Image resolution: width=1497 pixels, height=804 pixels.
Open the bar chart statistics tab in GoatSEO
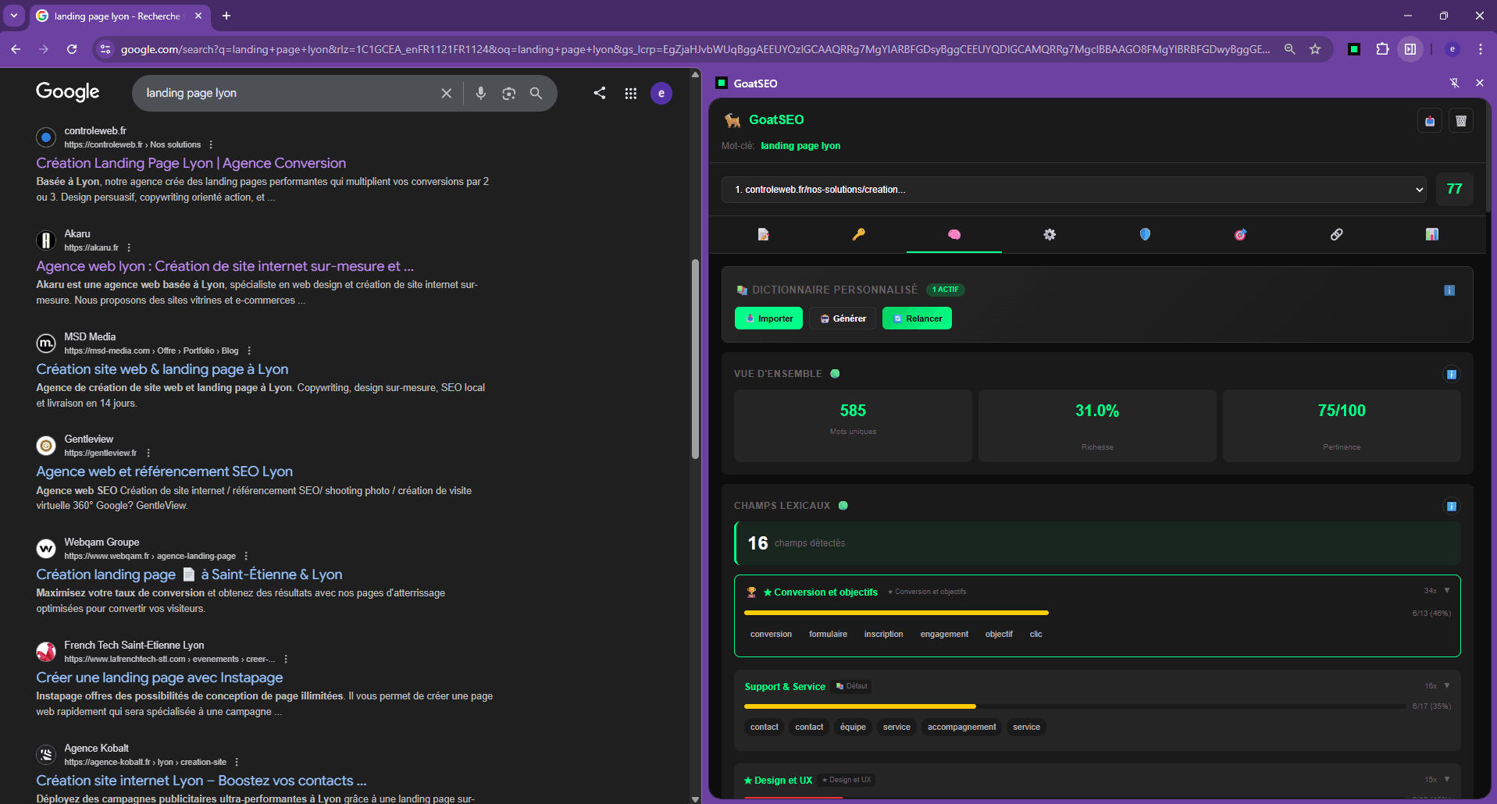point(1431,234)
